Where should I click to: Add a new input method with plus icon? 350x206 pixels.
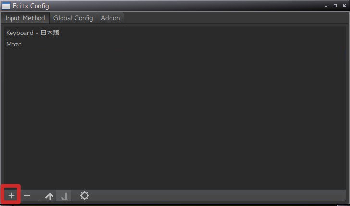point(12,195)
